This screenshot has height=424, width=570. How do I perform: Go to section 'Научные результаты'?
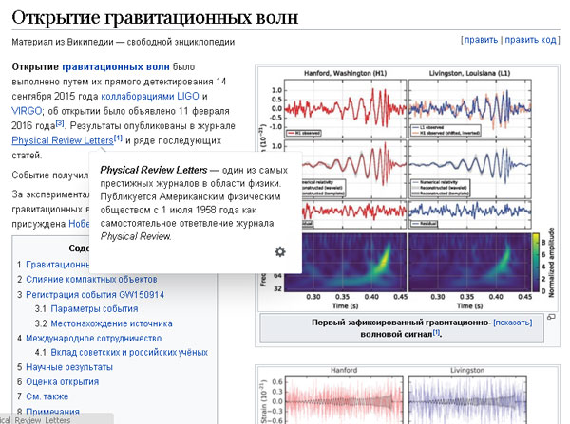click(x=69, y=367)
